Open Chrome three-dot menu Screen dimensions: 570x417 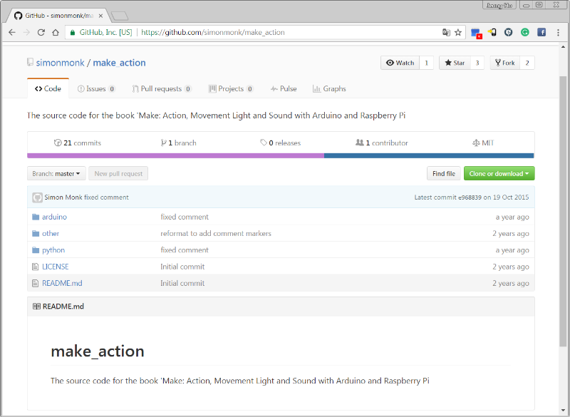point(559,32)
